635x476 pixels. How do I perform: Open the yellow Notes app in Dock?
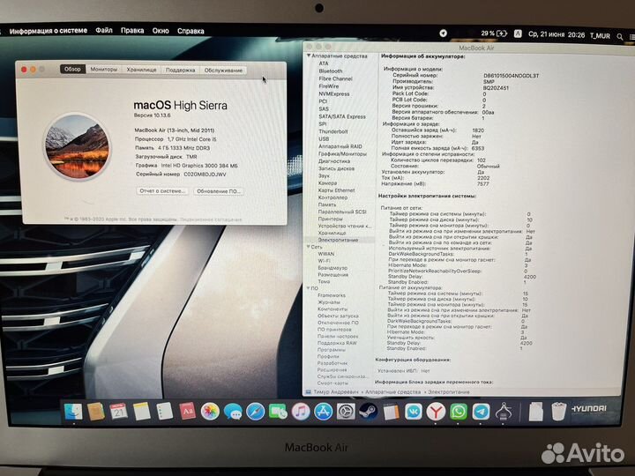click(142, 412)
